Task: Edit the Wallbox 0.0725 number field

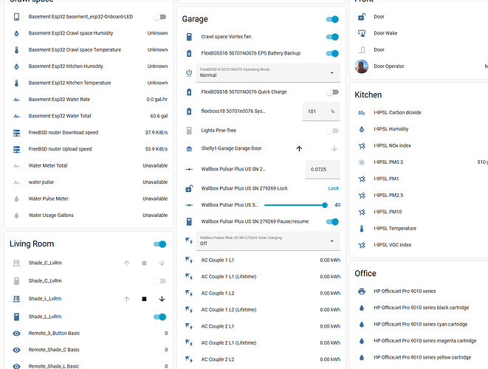Action: pyautogui.click(x=323, y=170)
